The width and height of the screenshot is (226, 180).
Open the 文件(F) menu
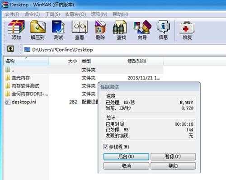tap(12, 14)
